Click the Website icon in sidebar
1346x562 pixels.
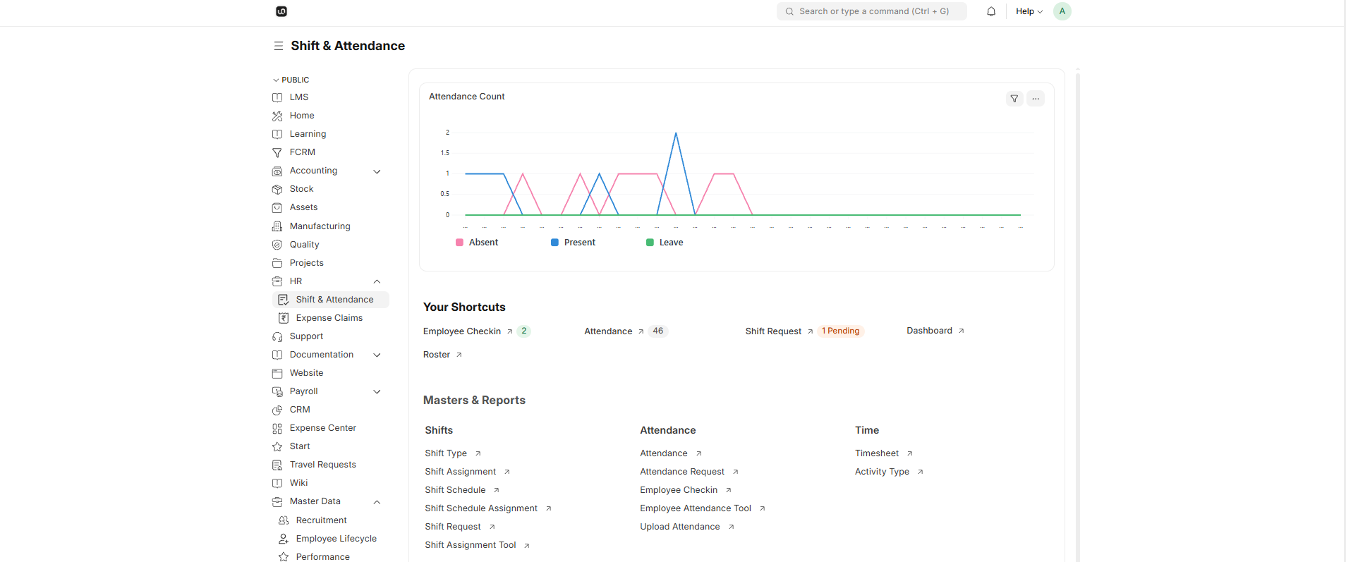277,373
